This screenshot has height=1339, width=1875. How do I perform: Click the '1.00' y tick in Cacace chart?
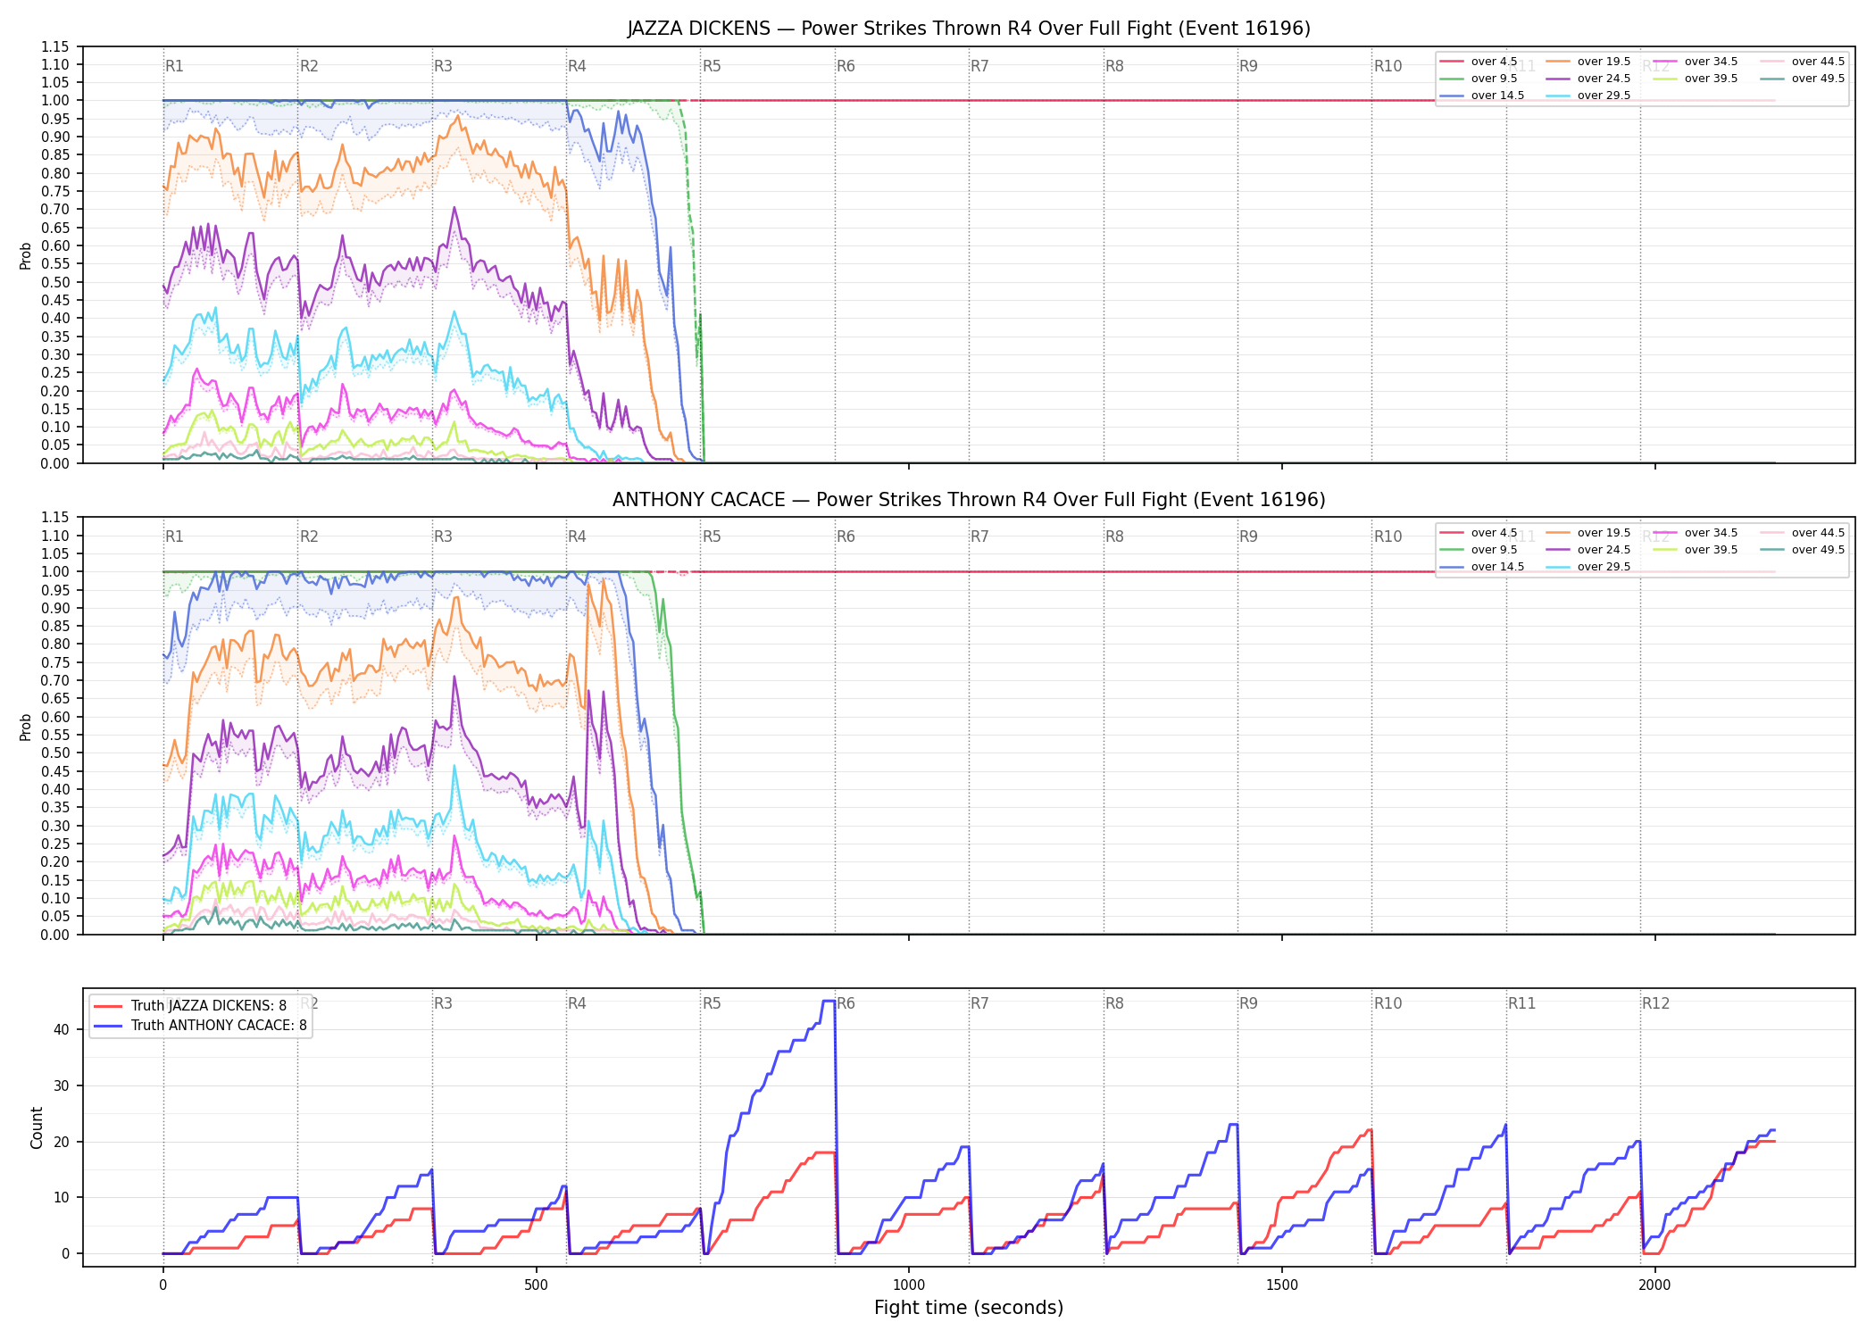point(55,571)
